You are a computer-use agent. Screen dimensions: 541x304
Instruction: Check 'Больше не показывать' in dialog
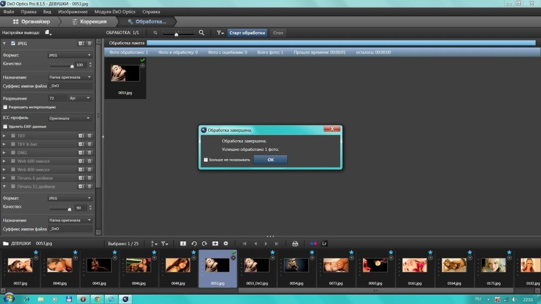206,160
